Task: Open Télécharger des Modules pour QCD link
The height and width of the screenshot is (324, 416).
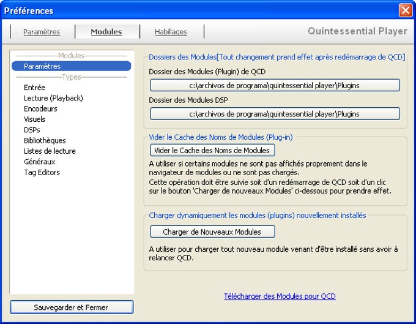Action: pos(280,296)
